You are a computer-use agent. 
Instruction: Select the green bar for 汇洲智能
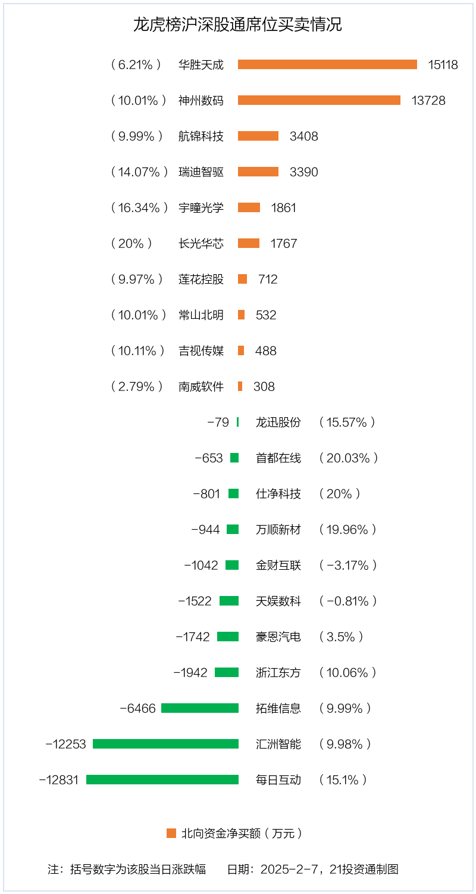[x=165, y=744]
